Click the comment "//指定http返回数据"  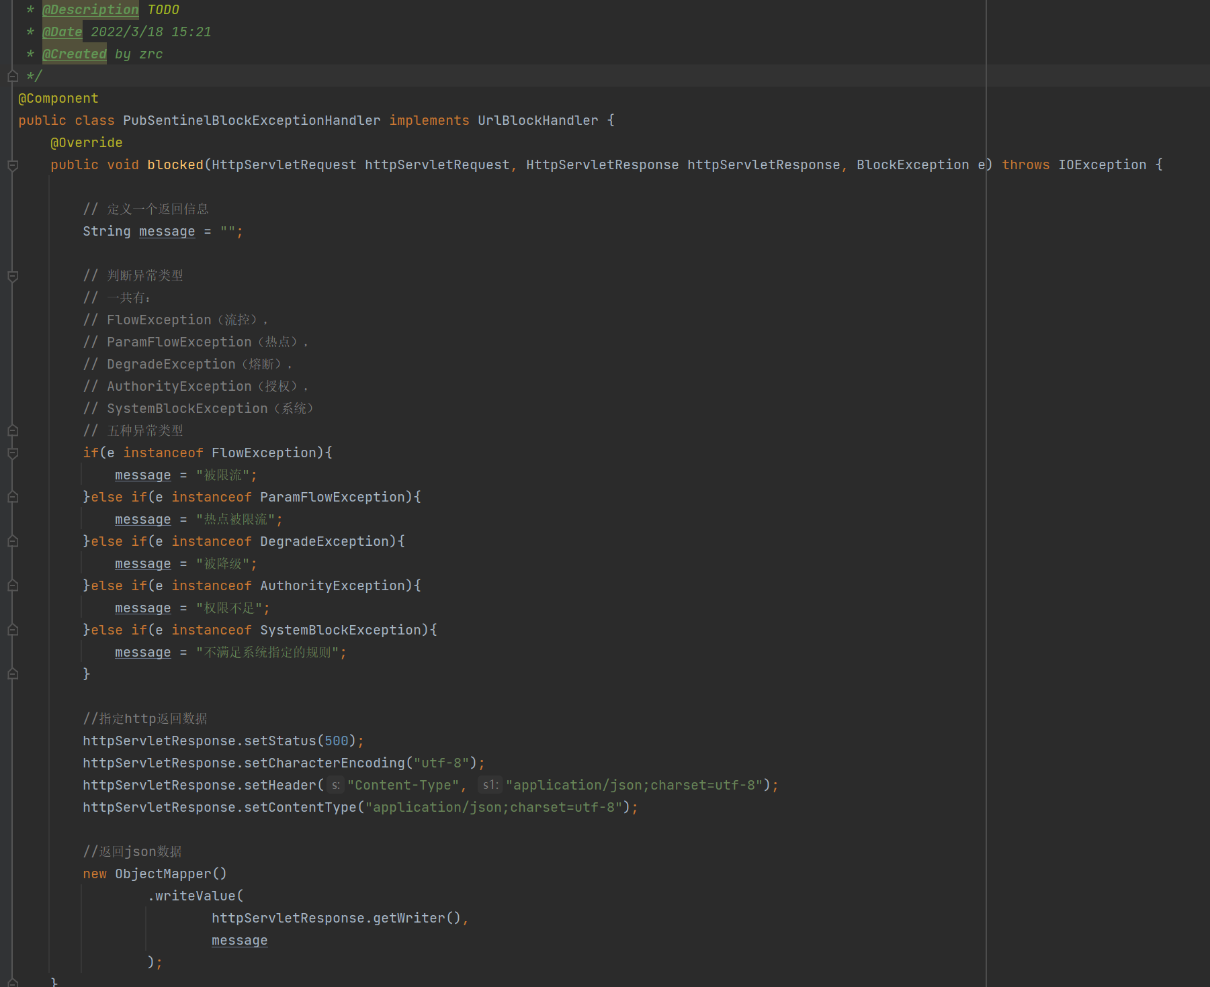pyautogui.click(x=145, y=719)
